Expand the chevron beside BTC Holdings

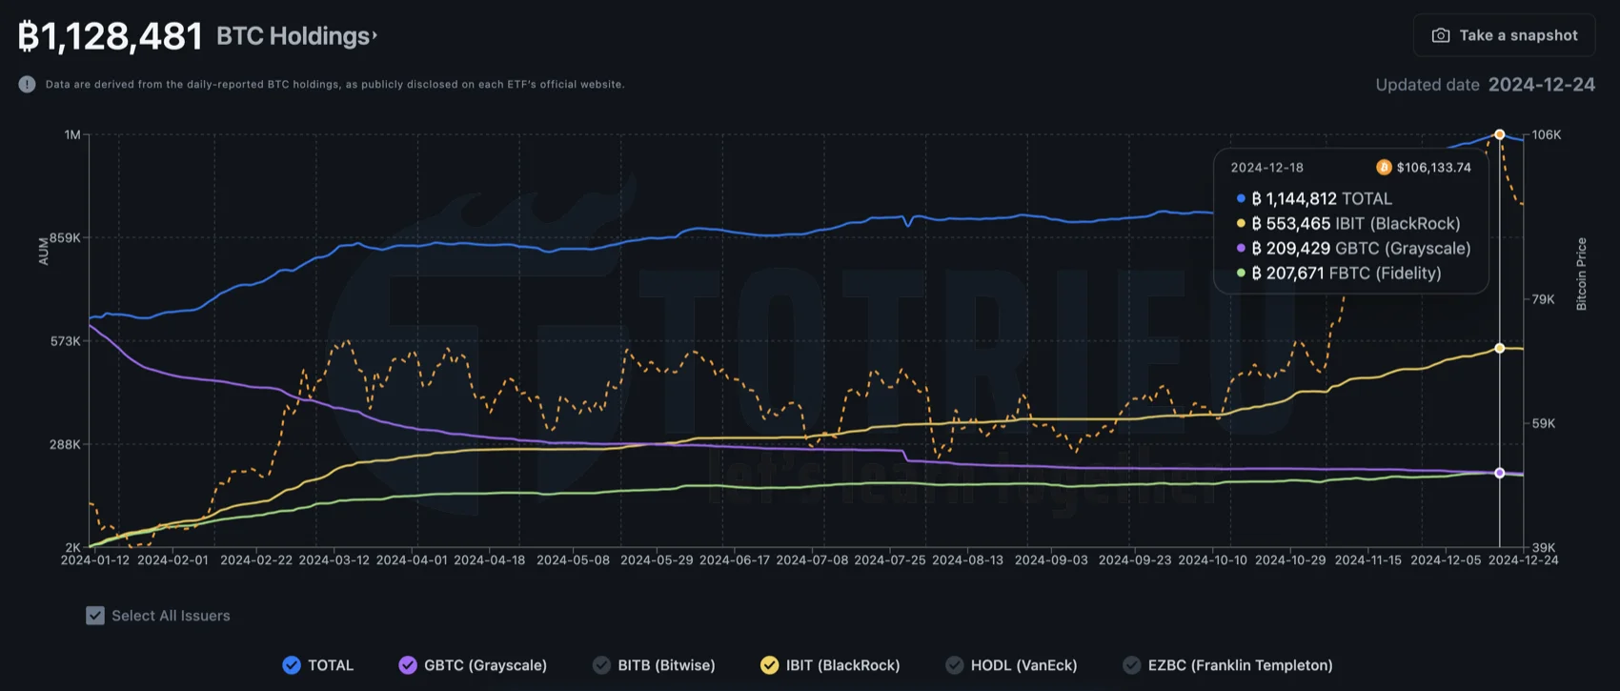click(x=375, y=36)
